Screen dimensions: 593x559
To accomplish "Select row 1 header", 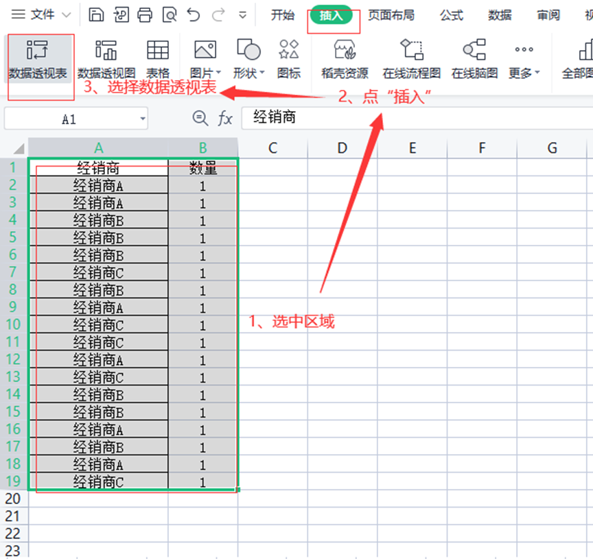I will (x=13, y=167).
